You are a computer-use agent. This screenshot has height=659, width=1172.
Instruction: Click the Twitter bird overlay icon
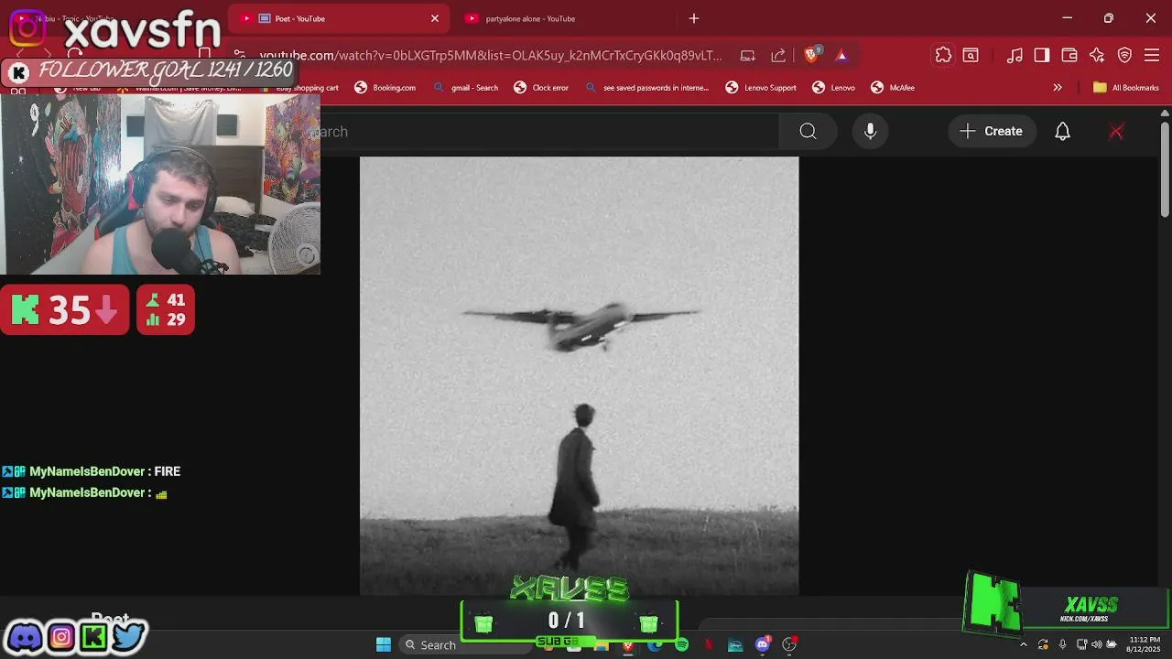pyautogui.click(x=129, y=636)
